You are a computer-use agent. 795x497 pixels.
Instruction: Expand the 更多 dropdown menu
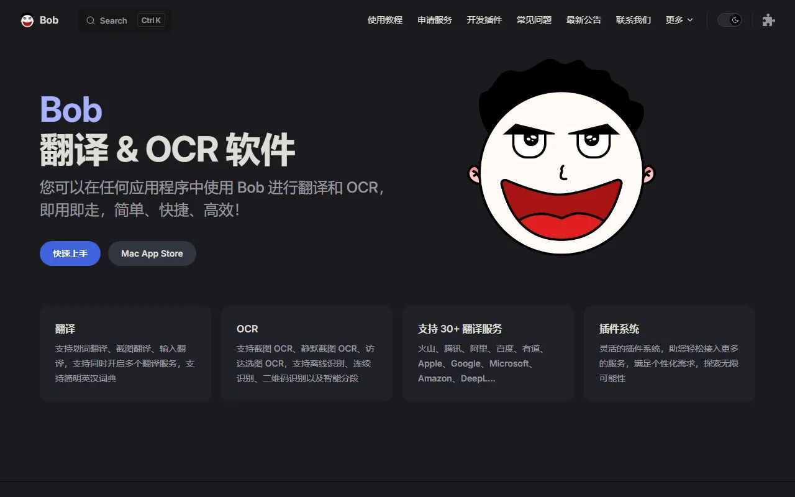coord(679,20)
